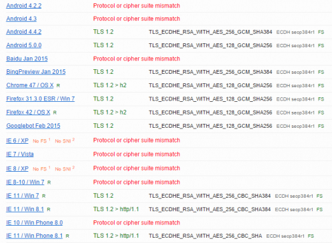This screenshot has height=243, width=332.
Task: Click the FS label in Chrome 47 / OS X row
Action: click(x=321, y=86)
